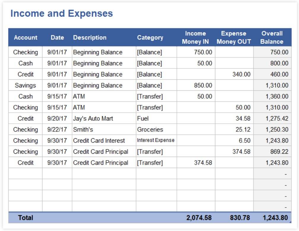
Task: Select the Total row label
Action: tap(26, 218)
